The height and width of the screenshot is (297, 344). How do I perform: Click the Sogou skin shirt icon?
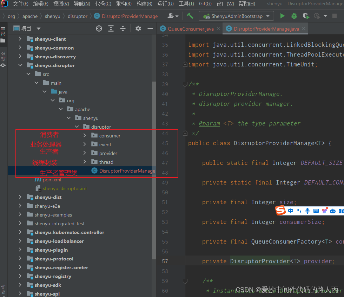coord(324,211)
